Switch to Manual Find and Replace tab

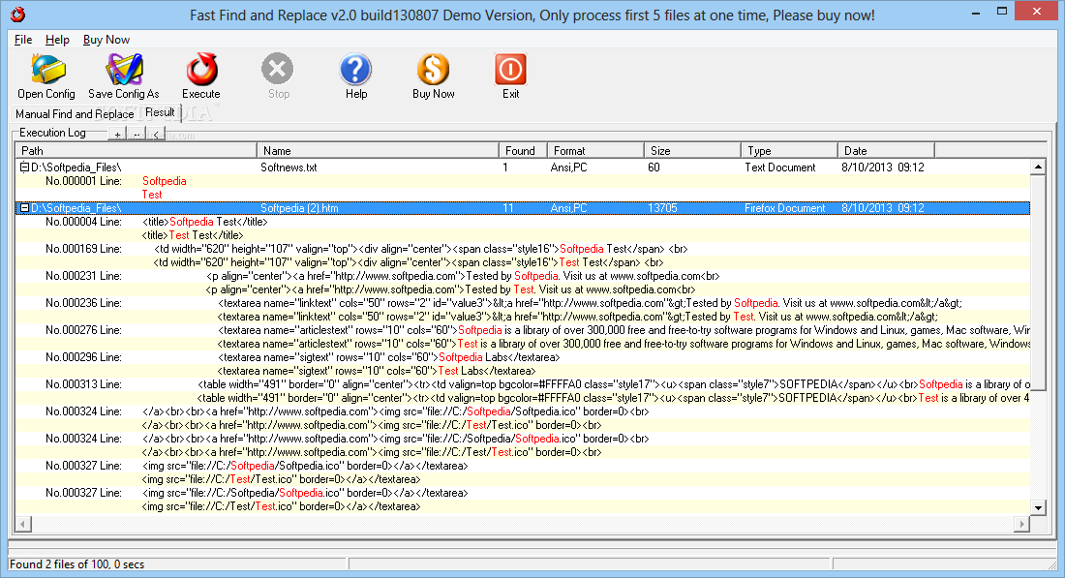75,114
